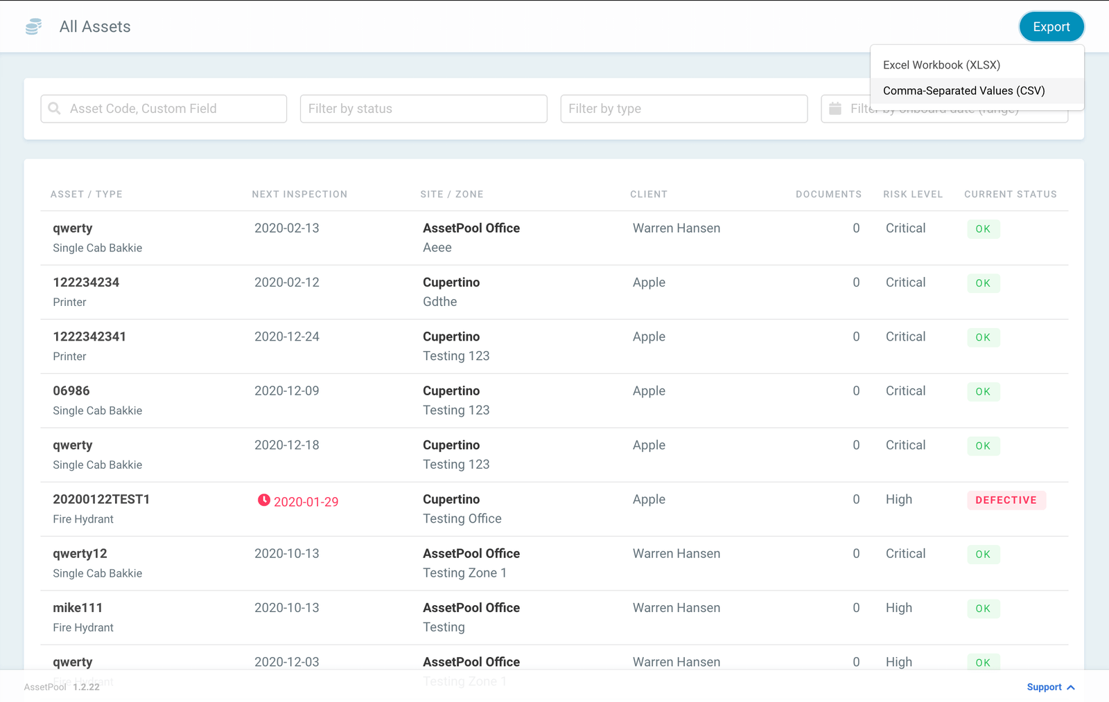
Task: Click the AssetPool 1.2.22 version label
Action: tap(62, 687)
